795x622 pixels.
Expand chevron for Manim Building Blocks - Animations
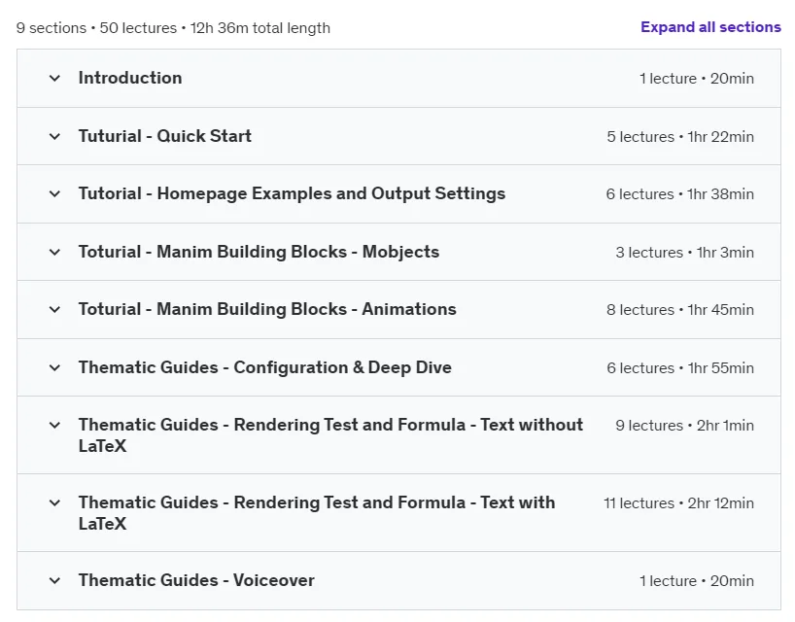54,309
